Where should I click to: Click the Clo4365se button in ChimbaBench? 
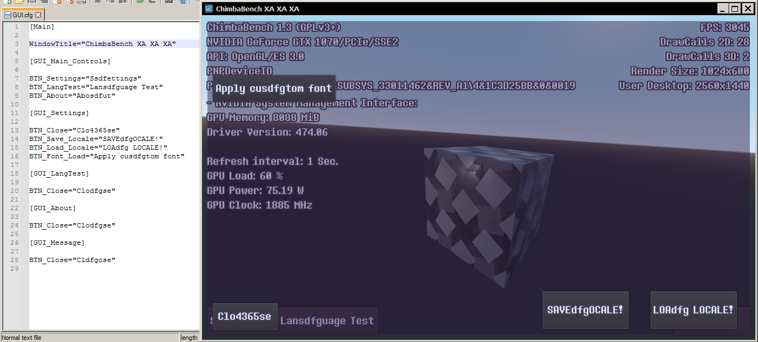pyautogui.click(x=245, y=317)
